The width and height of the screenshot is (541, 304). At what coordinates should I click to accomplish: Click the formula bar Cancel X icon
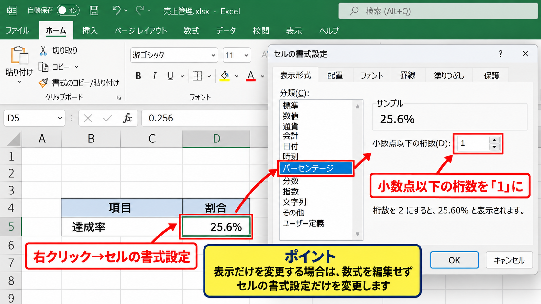tap(88, 118)
